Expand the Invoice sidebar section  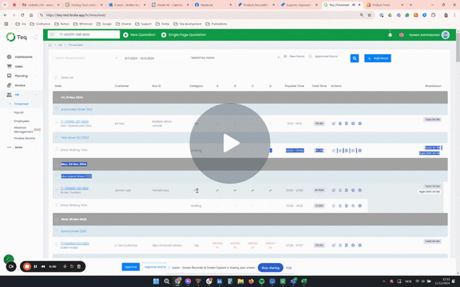pos(22,85)
